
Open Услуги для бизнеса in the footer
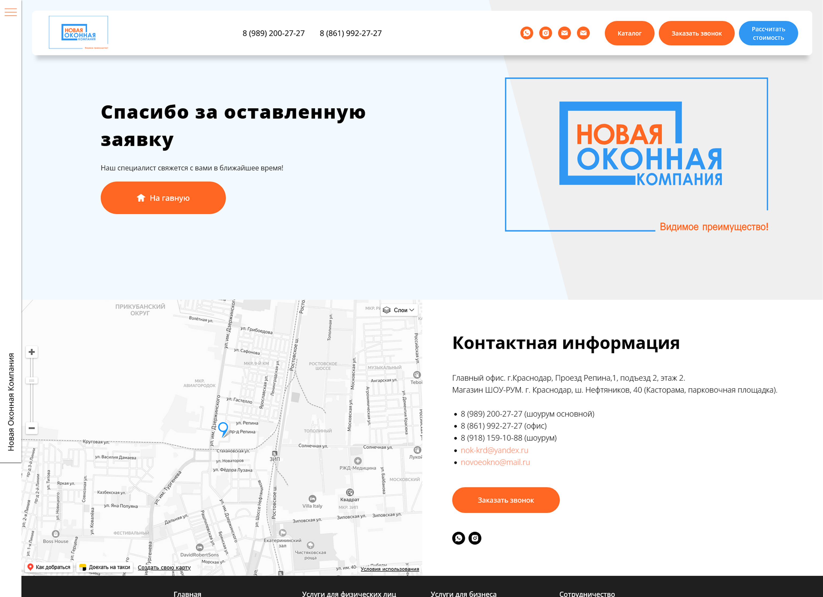pos(463,594)
